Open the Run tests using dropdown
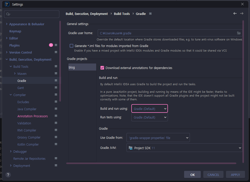This screenshot has width=250, height=182. (149, 117)
